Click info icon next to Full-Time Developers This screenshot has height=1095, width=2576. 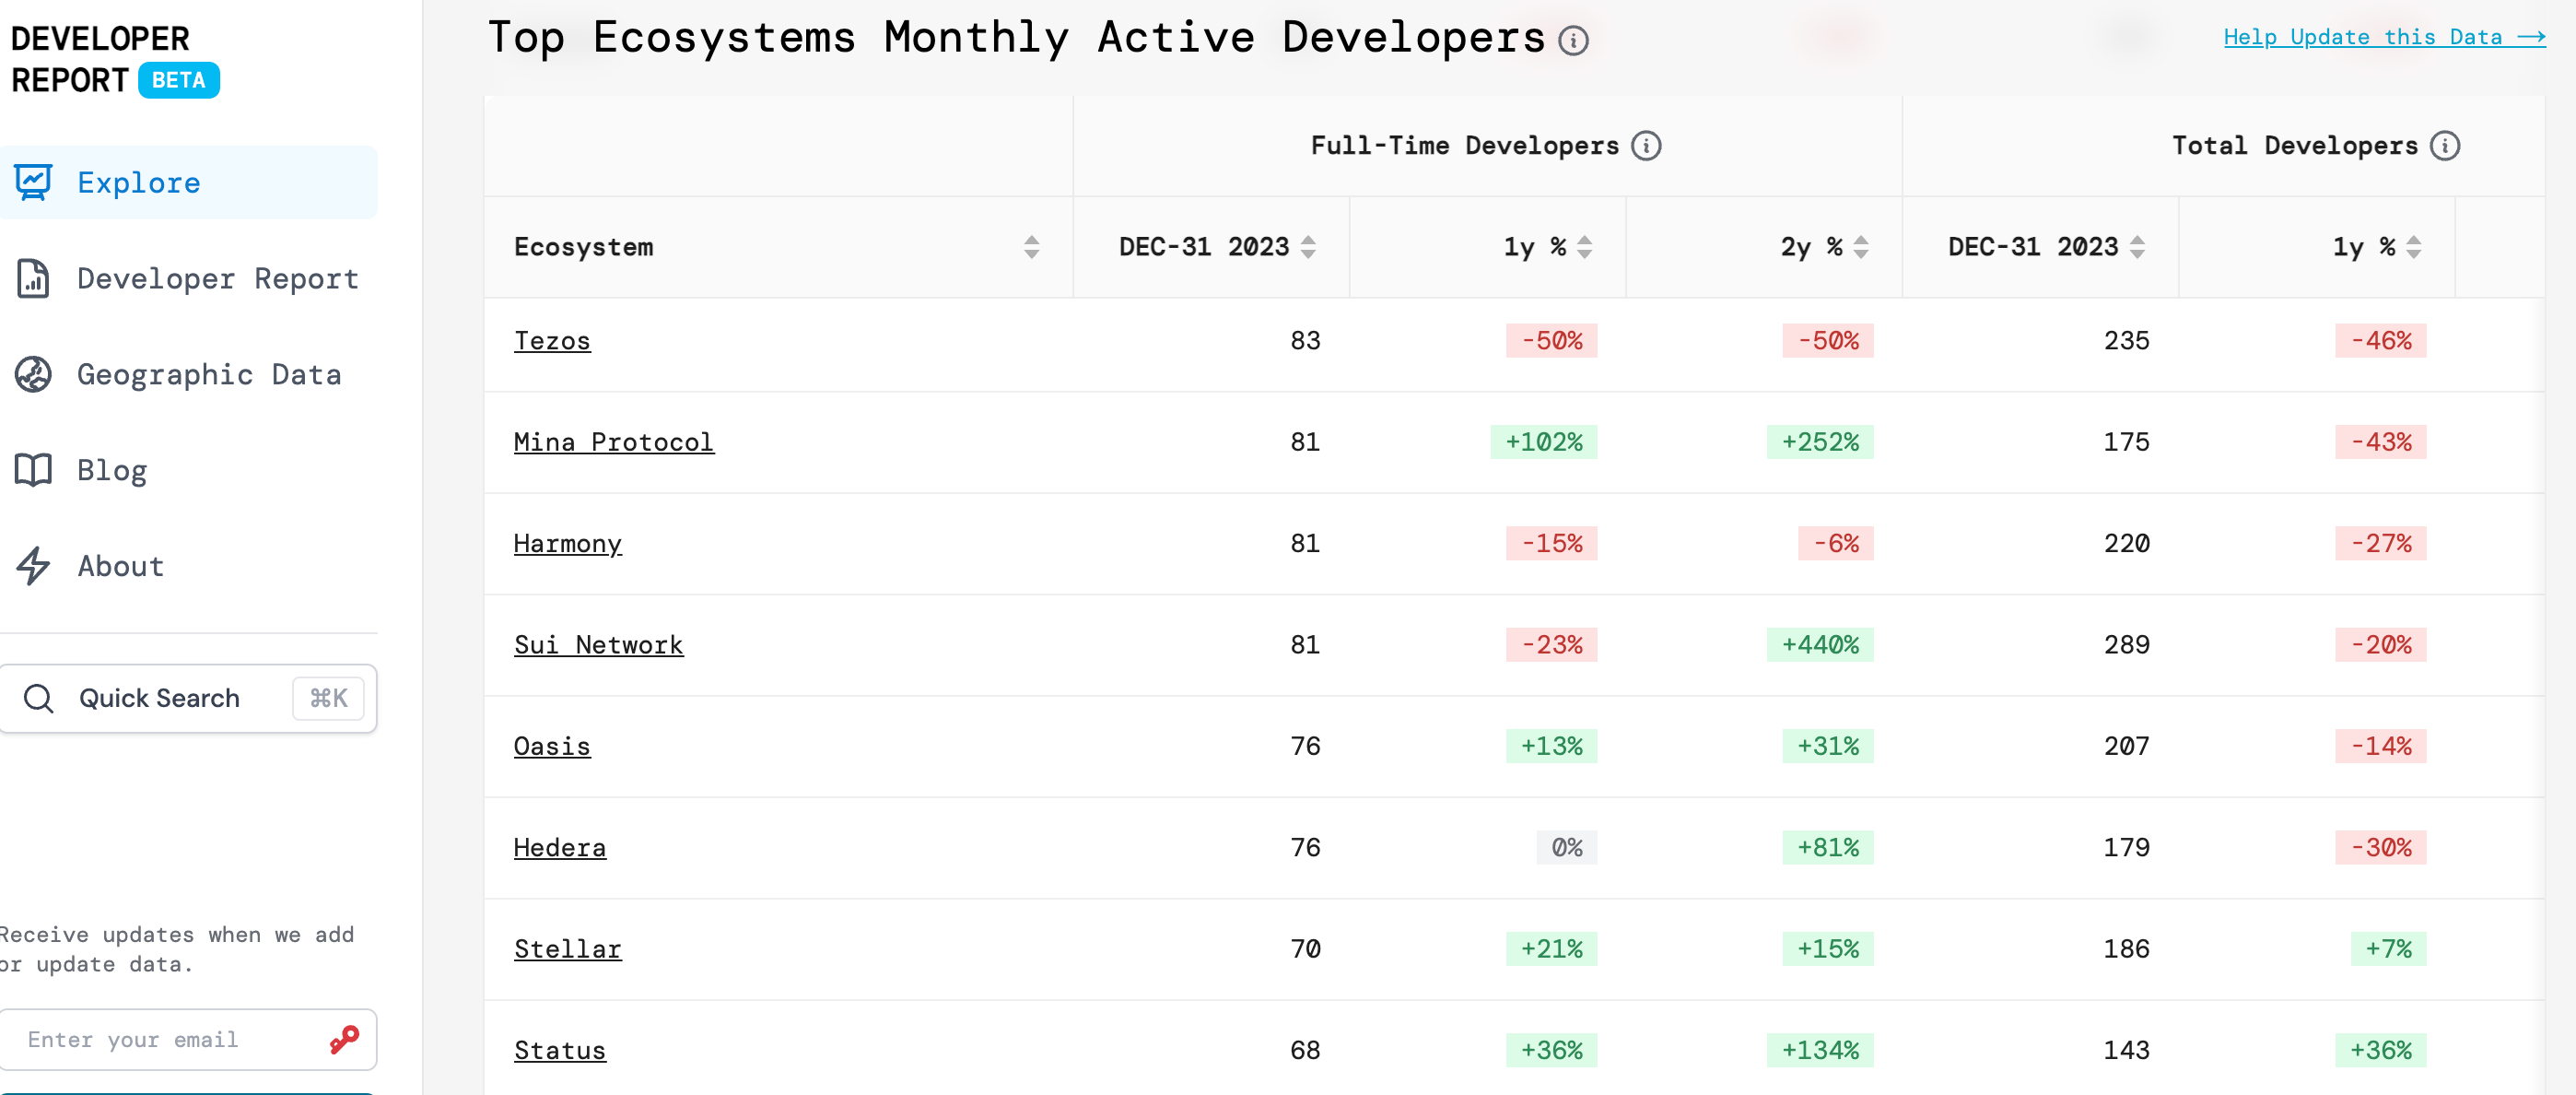1646,146
